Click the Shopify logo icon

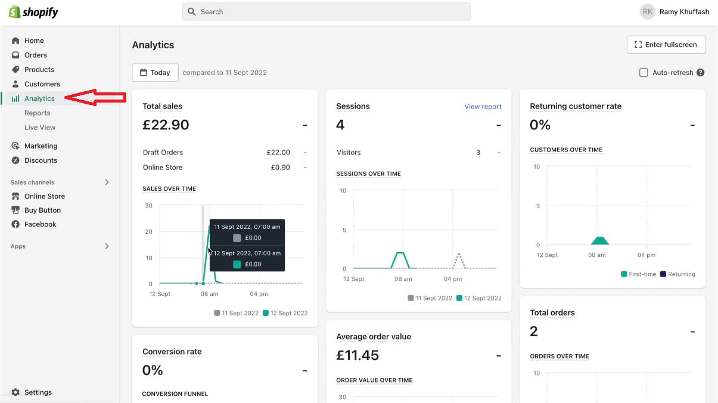pos(14,12)
